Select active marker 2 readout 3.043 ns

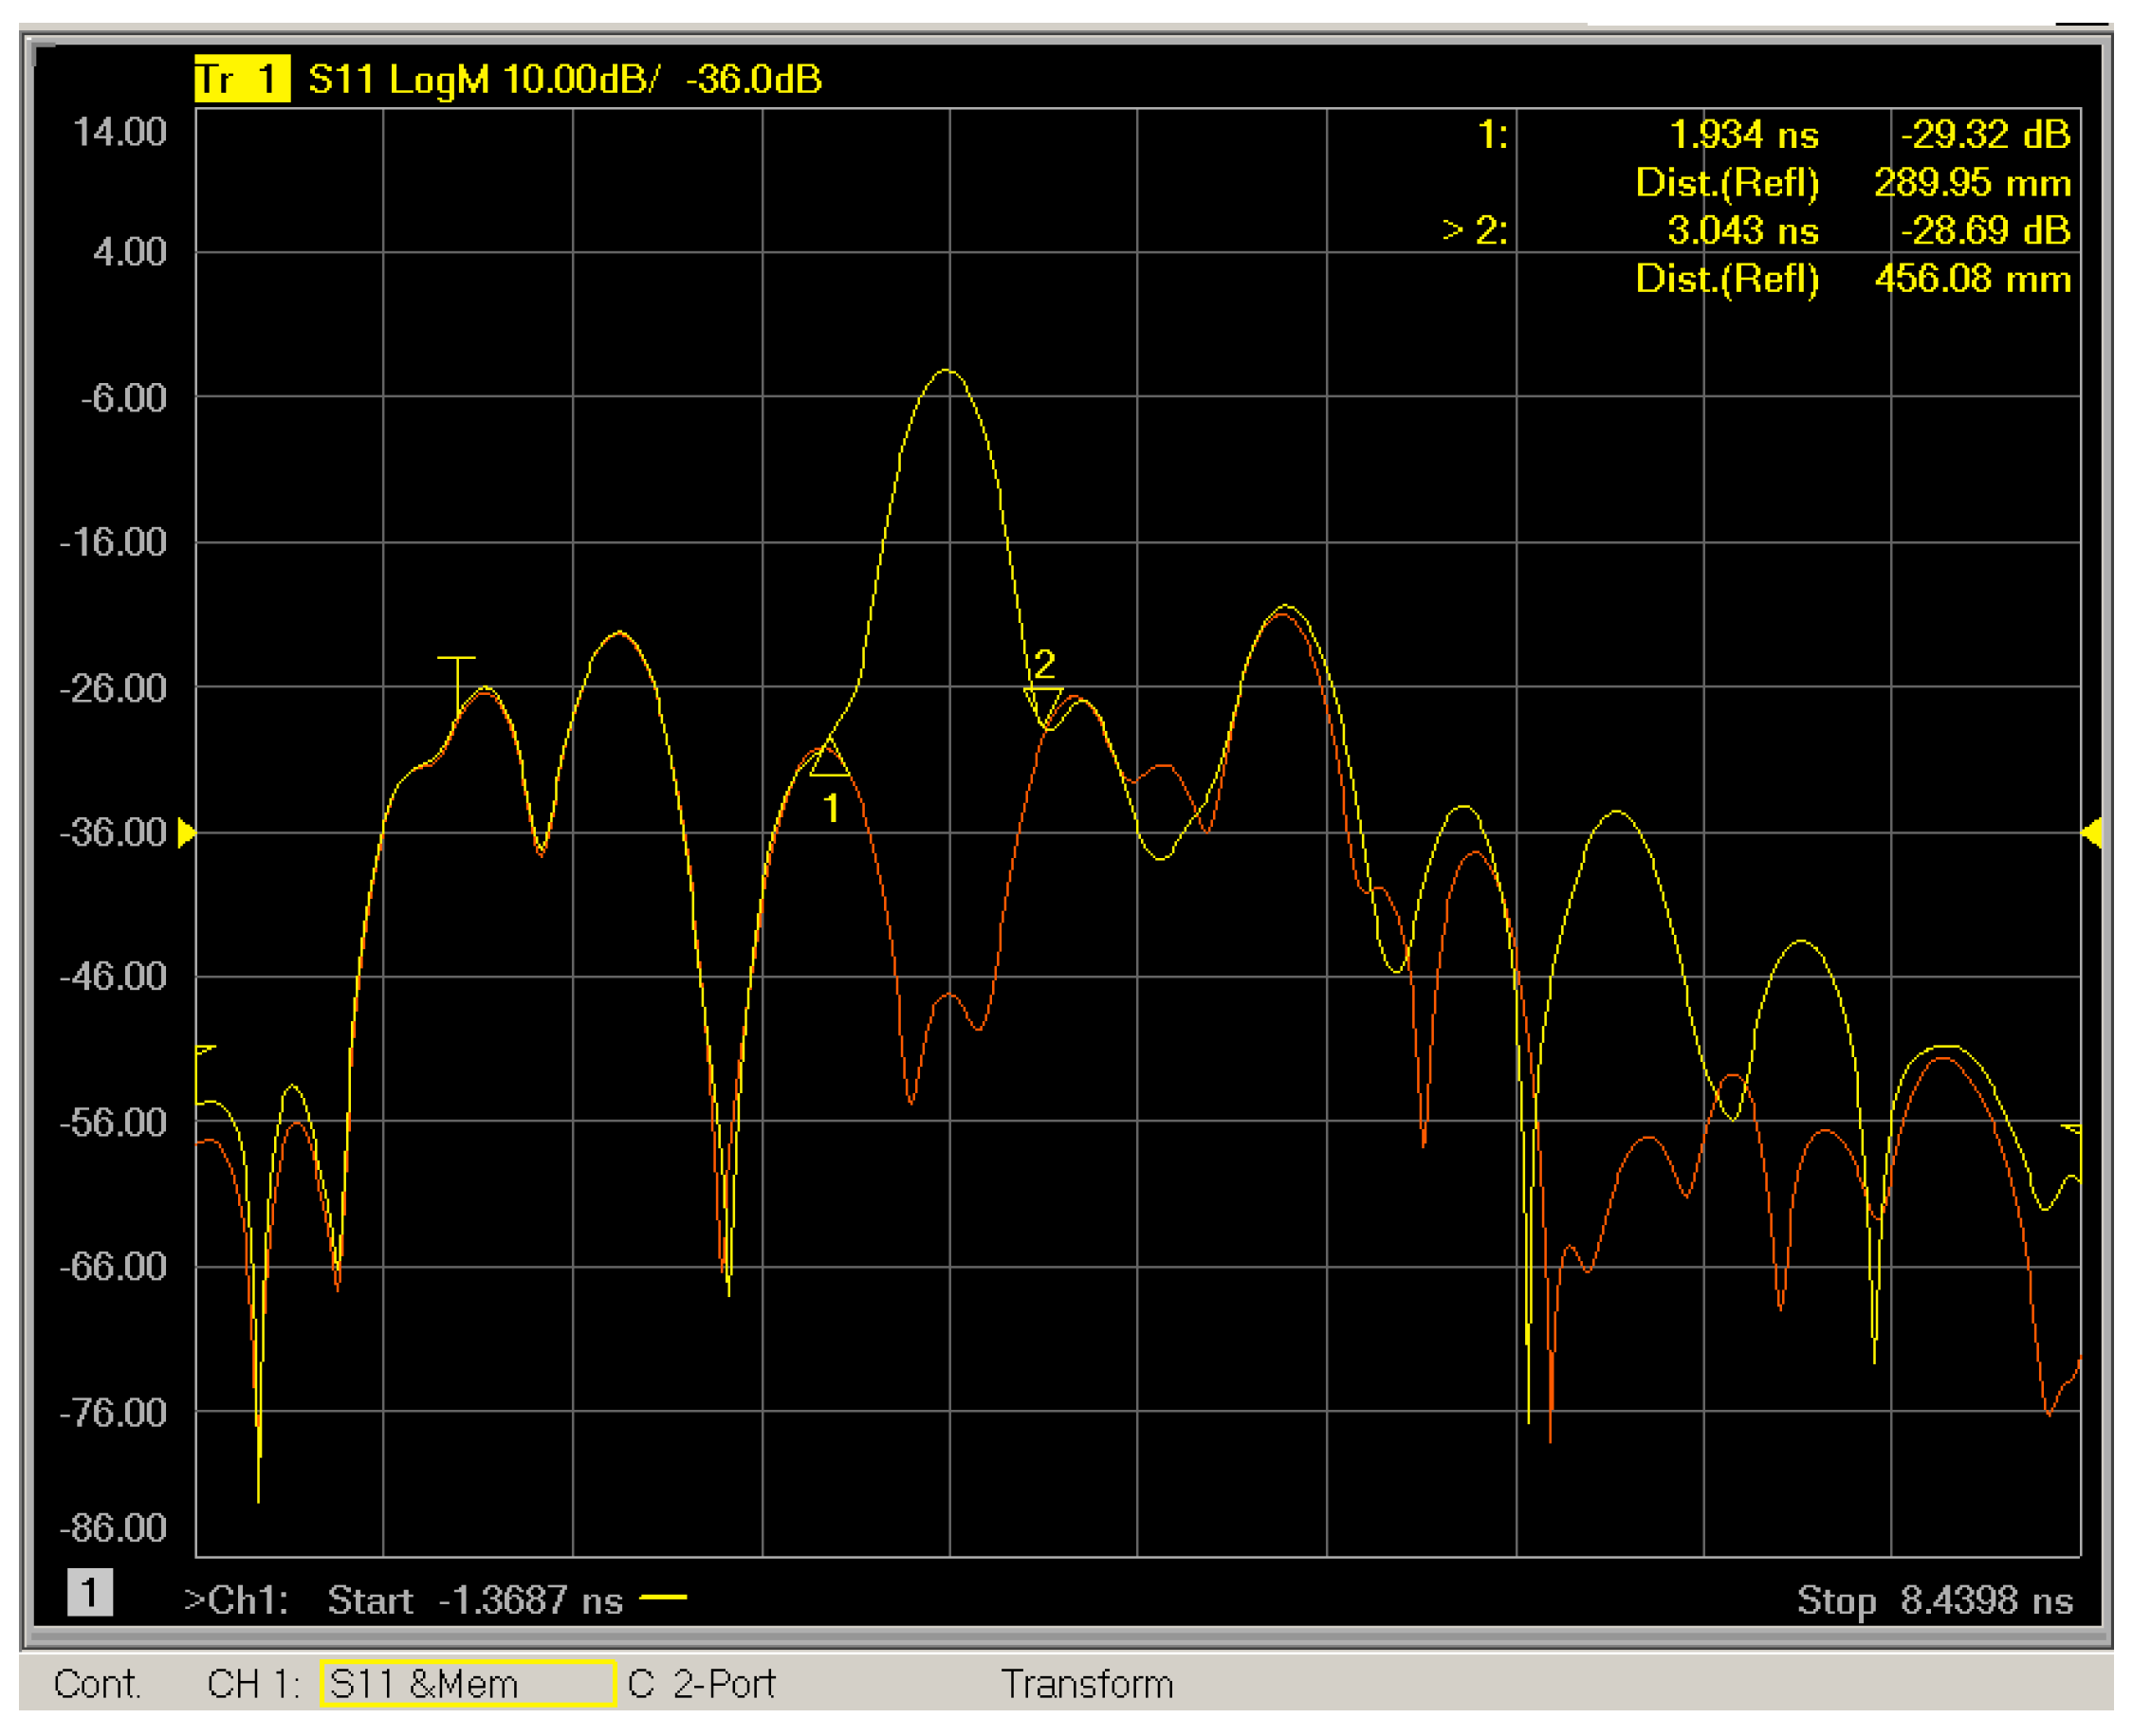[1742, 230]
